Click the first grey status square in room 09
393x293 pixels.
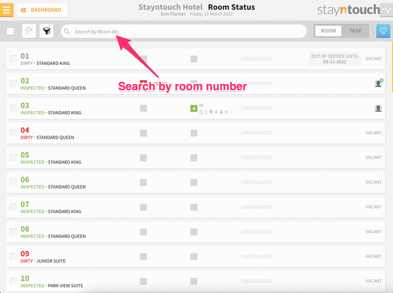click(144, 256)
